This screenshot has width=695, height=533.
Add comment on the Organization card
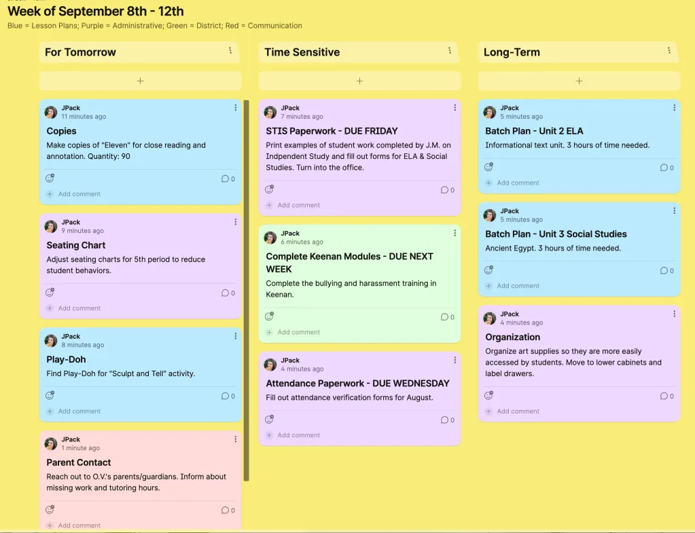click(513, 411)
